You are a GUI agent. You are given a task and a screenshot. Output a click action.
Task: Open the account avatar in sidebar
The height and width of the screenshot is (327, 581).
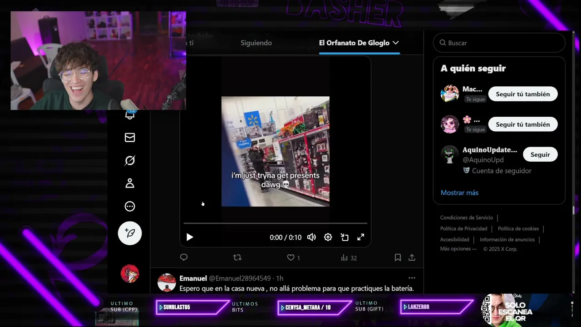(130, 273)
